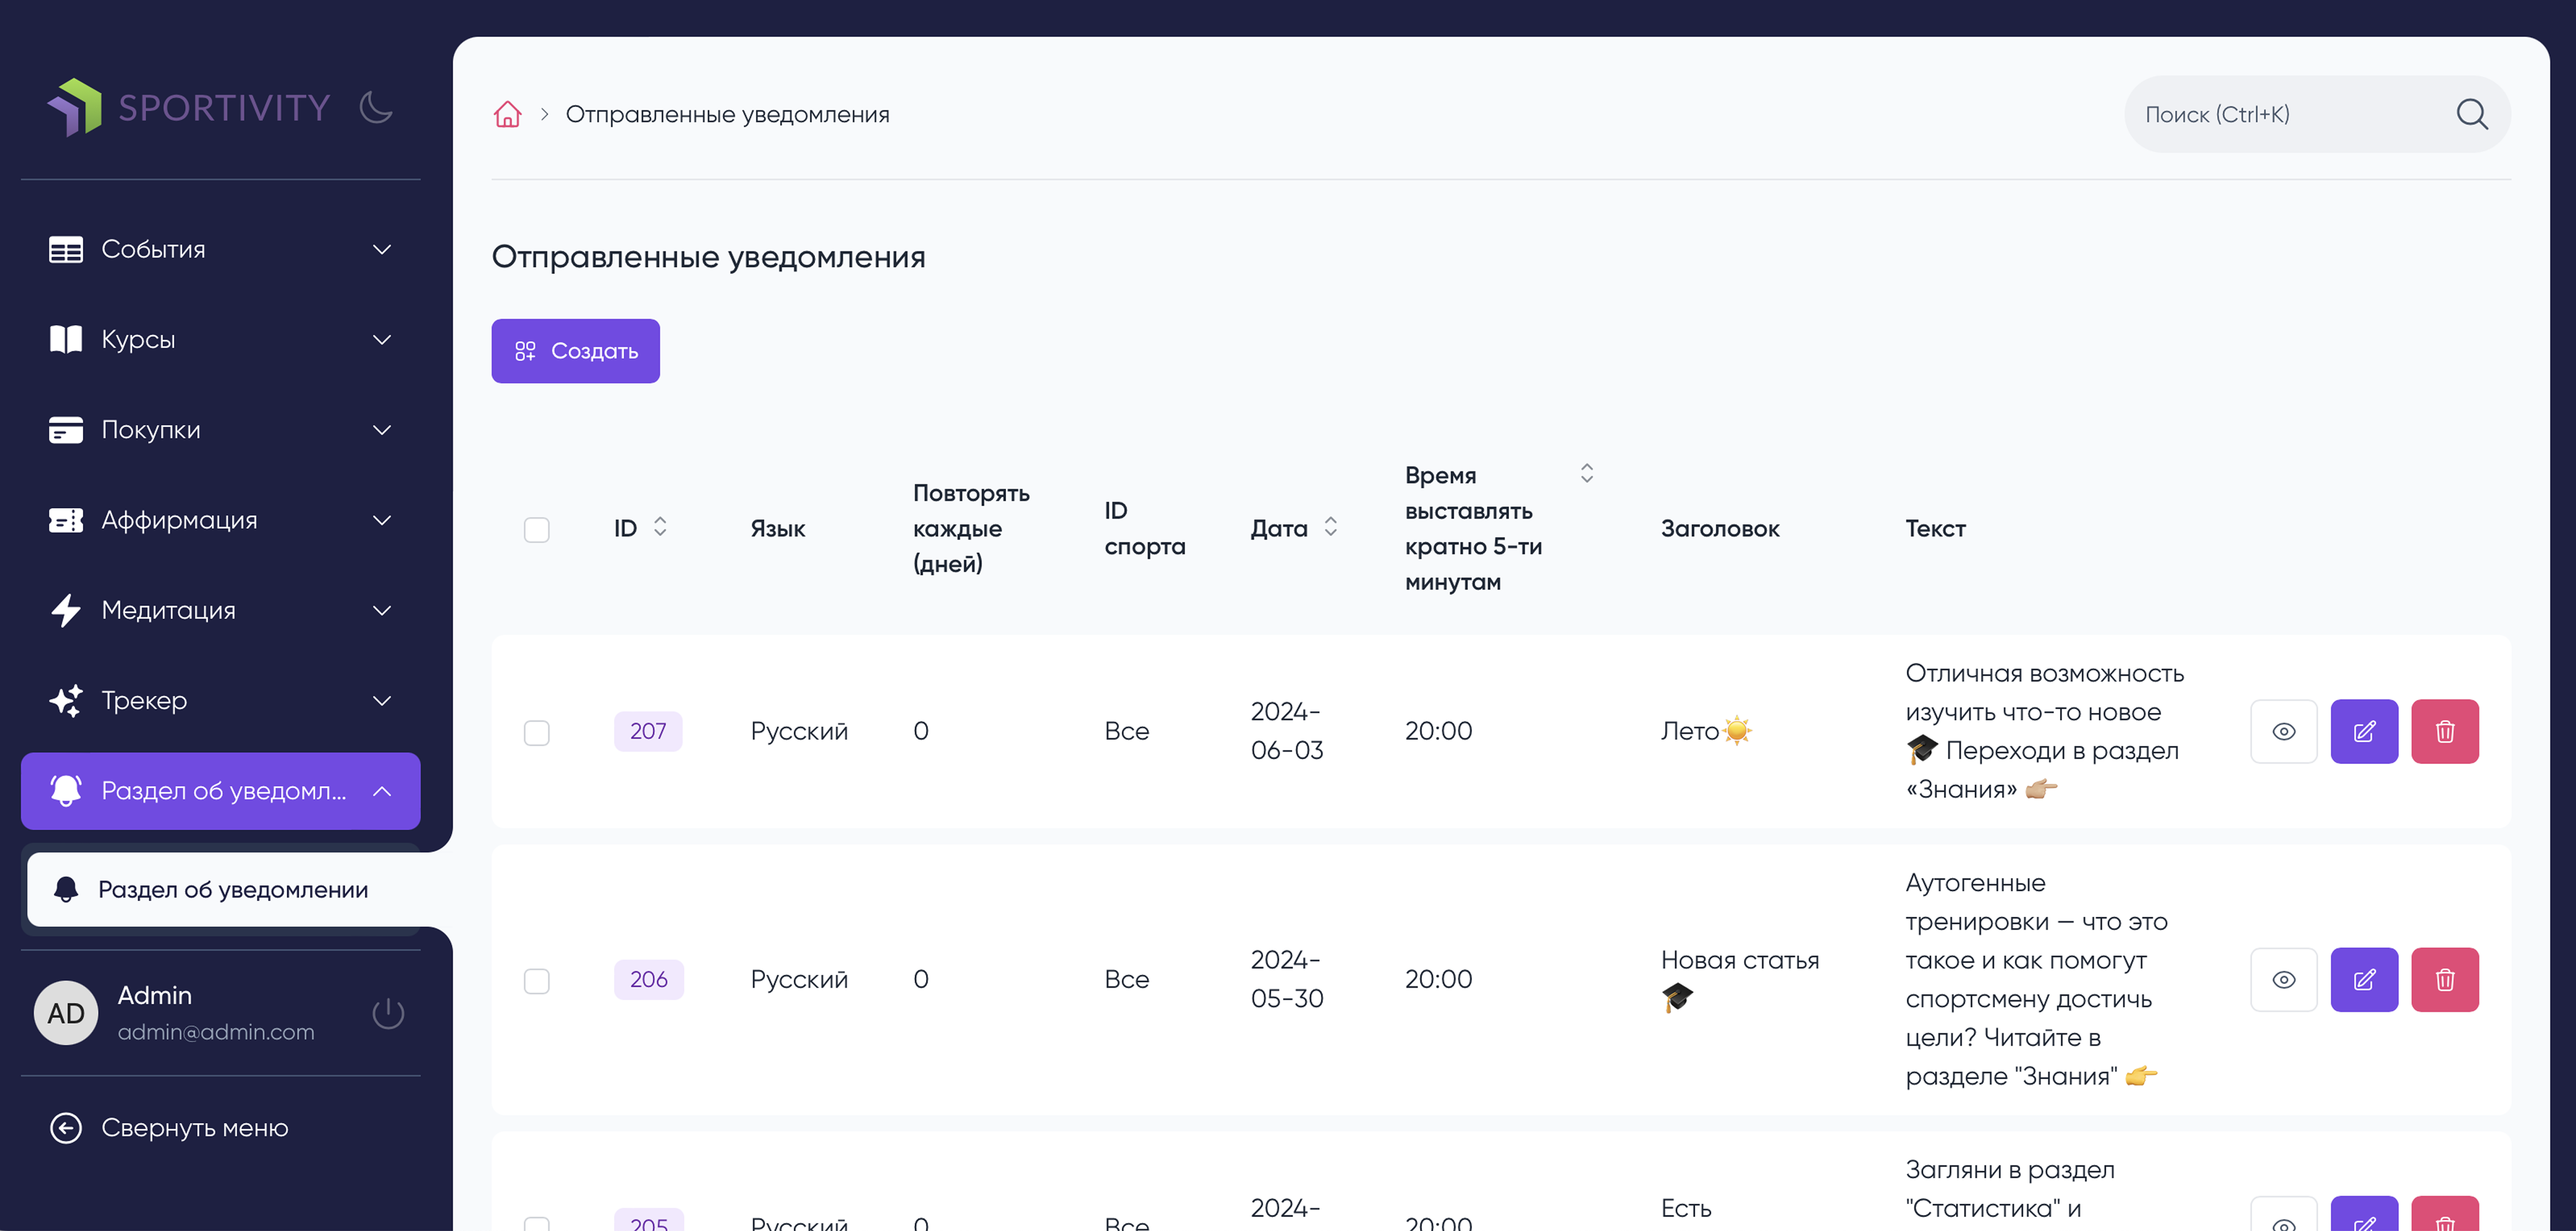View notification 206 eye icon
Viewport: 2576px width, 1231px height.
[x=2284, y=979]
